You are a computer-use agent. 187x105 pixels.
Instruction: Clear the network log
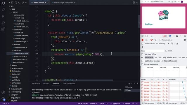(x=146, y=40)
